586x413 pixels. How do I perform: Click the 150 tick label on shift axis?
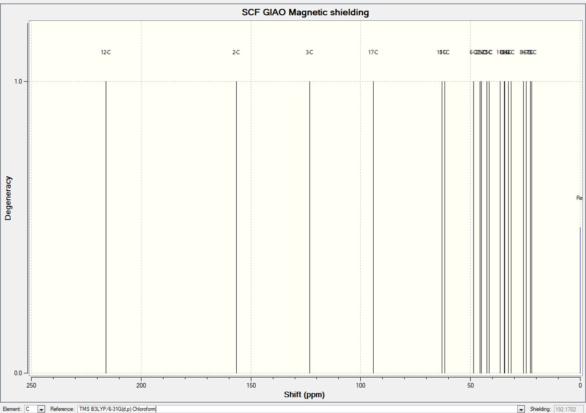251,385
